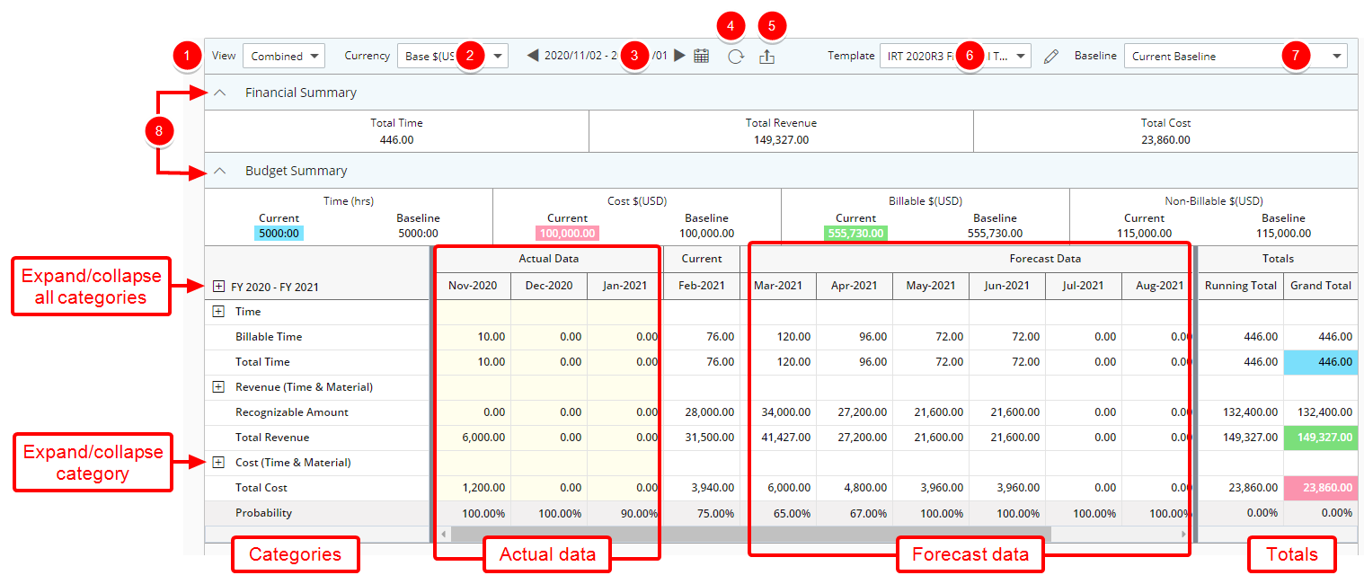Click the Total Revenue row label

(x=272, y=438)
